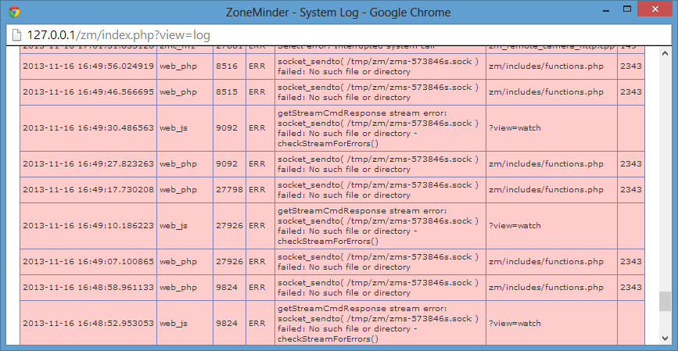Image resolution: width=678 pixels, height=351 pixels.
Task: Select timestamp 2013-11-16 16:49:46.566695
Action: pyautogui.click(x=88, y=92)
